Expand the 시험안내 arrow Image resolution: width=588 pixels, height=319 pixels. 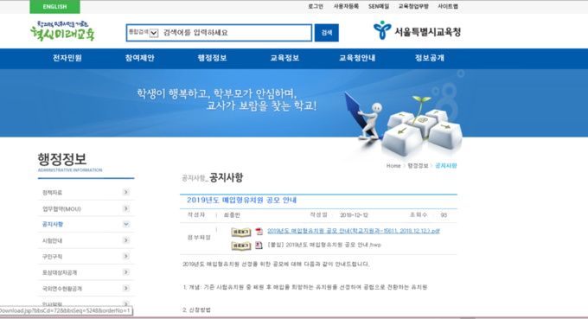click(126, 240)
